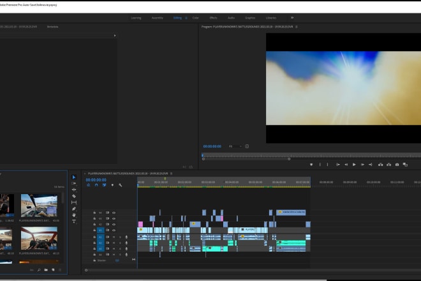Viewport: 421px width, 281px height.
Task: Select the Hand tool
Action: click(x=74, y=215)
